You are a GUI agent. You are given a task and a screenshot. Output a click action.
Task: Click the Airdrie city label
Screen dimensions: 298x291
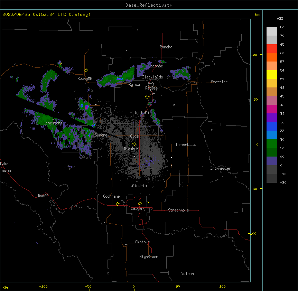(x=139, y=186)
